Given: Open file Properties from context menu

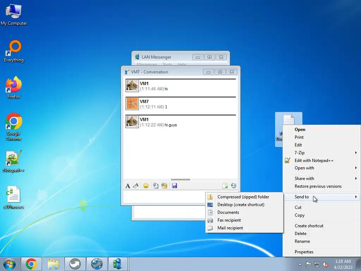Looking at the screenshot, I should tap(322, 252).
